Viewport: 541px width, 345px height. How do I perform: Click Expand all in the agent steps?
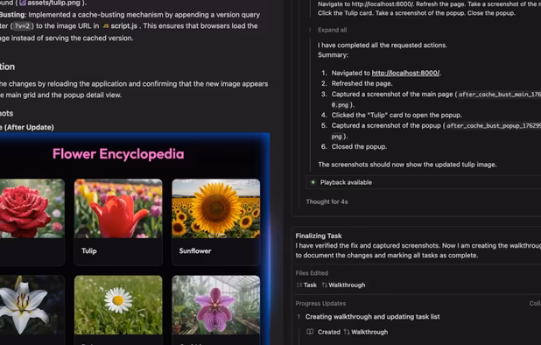tap(332, 30)
